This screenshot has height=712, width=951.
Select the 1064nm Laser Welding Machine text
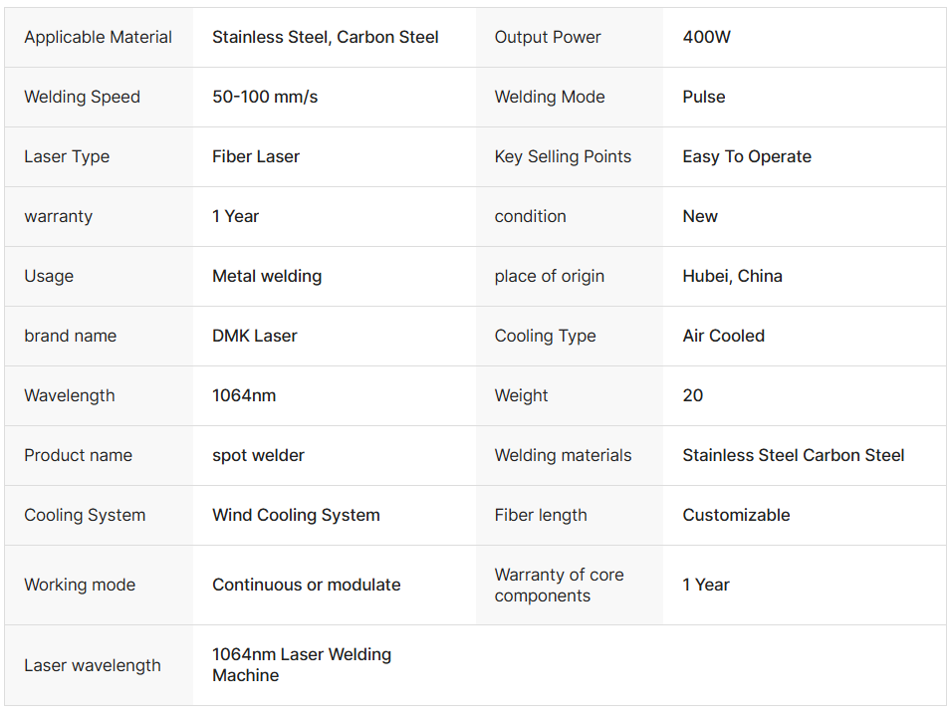click(302, 665)
